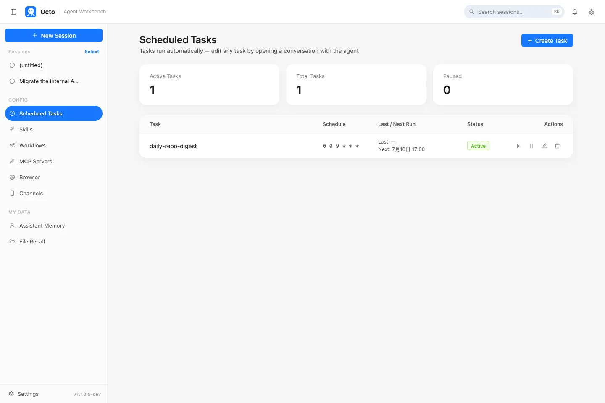Focus the Search sessions field
This screenshot has width=605, height=403.
click(x=514, y=12)
